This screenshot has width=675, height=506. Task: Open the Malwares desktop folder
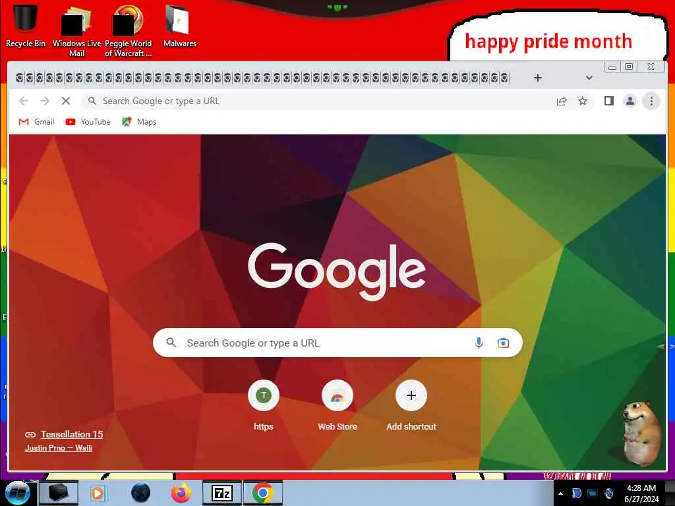(x=179, y=25)
